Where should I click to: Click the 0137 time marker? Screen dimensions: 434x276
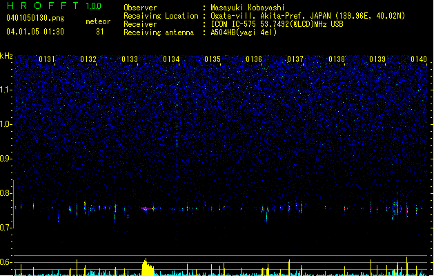(295, 59)
